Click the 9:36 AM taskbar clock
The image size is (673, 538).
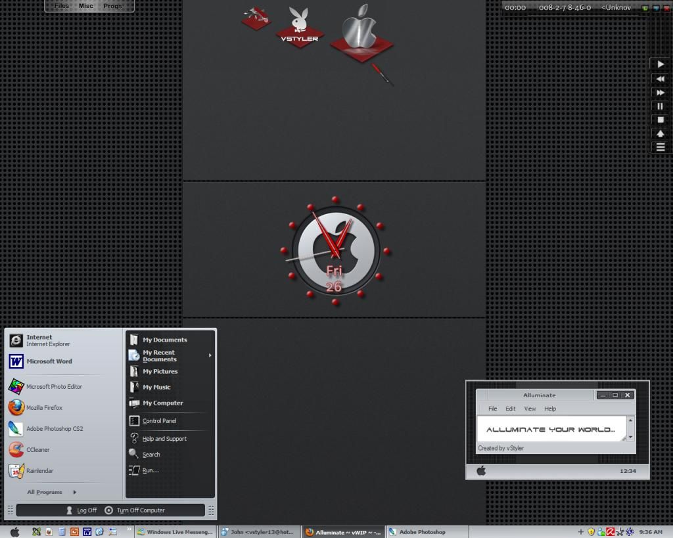click(x=650, y=532)
